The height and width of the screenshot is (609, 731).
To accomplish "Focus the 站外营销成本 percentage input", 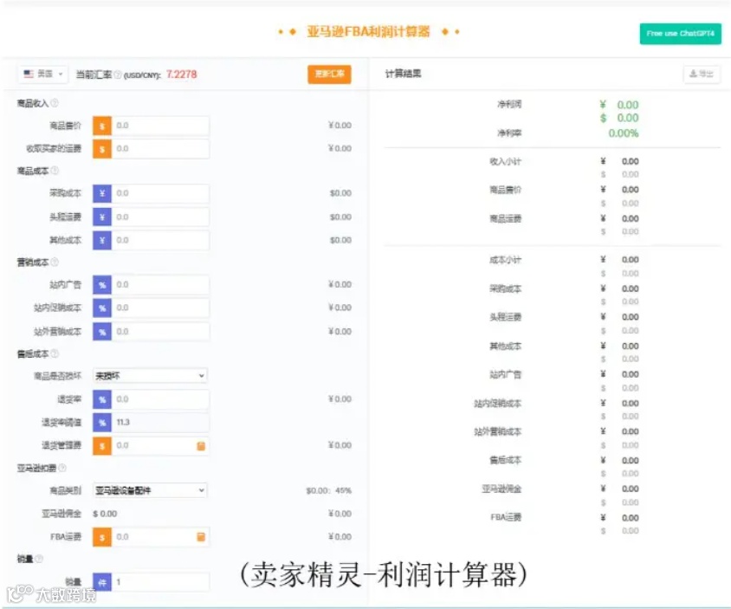I will click(x=160, y=332).
